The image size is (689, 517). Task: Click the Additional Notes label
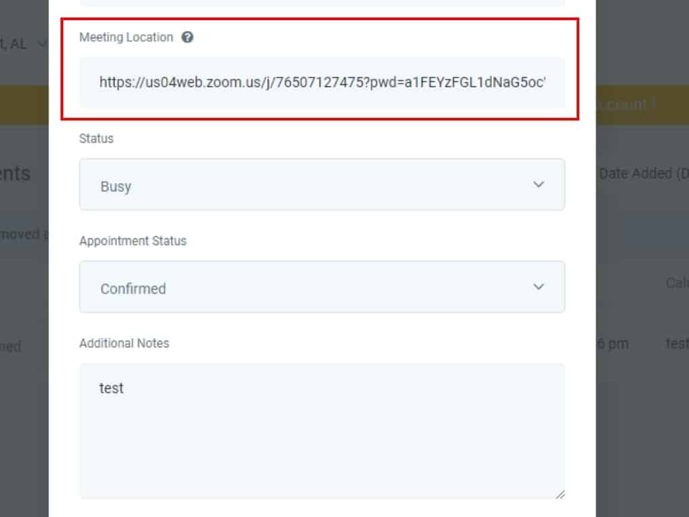click(124, 343)
